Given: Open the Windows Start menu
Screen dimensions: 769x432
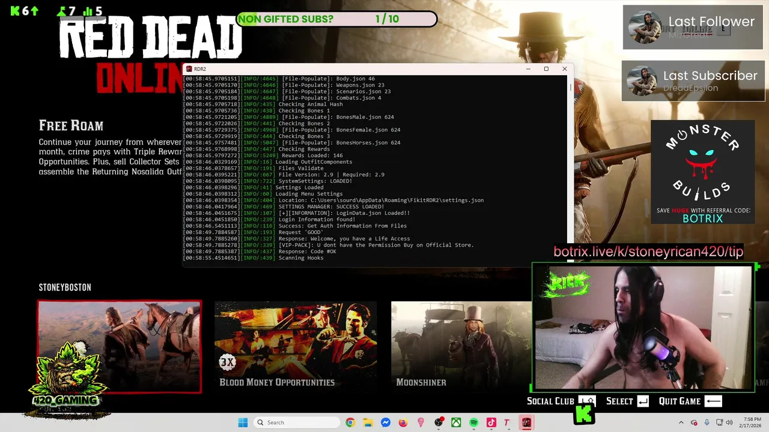Looking at the screenshot, I should tap(243, 422).
